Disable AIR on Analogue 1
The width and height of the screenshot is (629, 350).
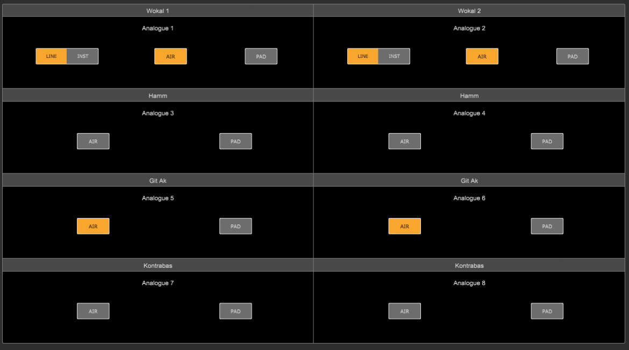tap(170, 56)
